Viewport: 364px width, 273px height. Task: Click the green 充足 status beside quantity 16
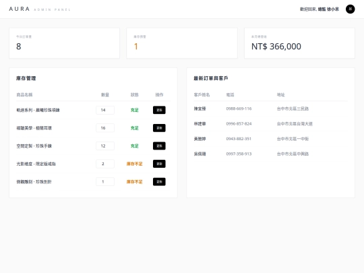tap(134, 128)
